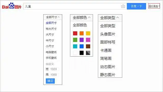Screen dimensions: 163x92
Task: Select the black color swatch
Action: [x=81, y=53]
